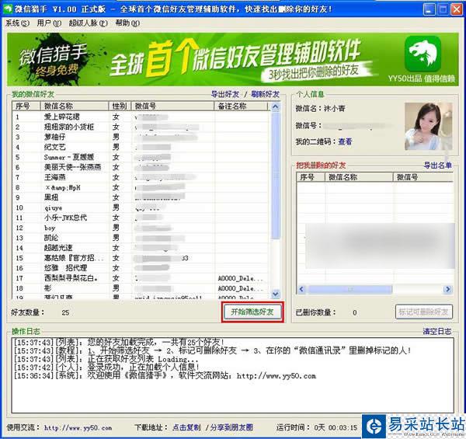
Task: Click the 性别 column header
Action: [x=120, y=106]
